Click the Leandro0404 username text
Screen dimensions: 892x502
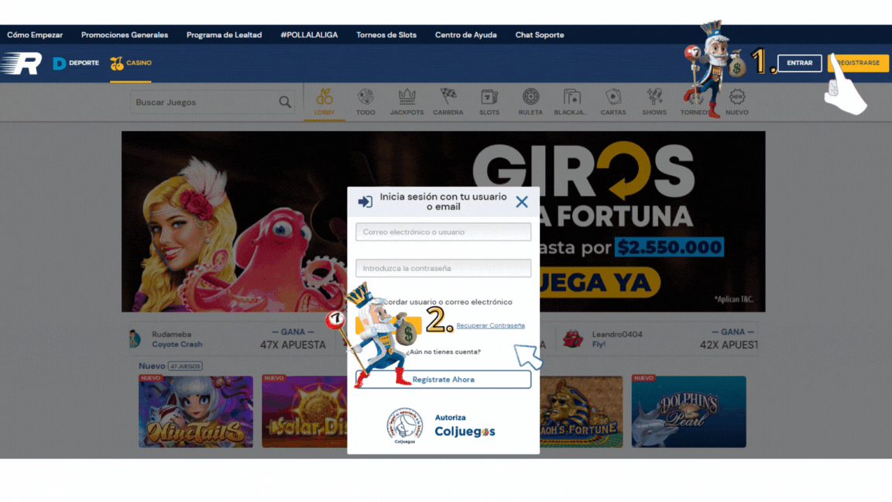[617, 334]
